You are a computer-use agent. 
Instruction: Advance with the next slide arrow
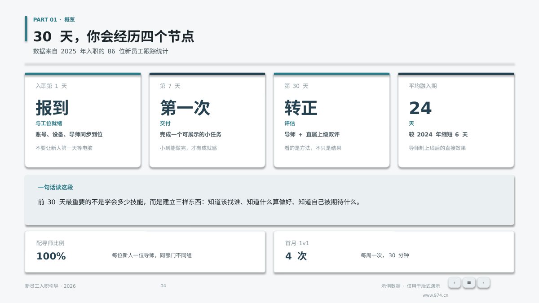click(483, 282)
